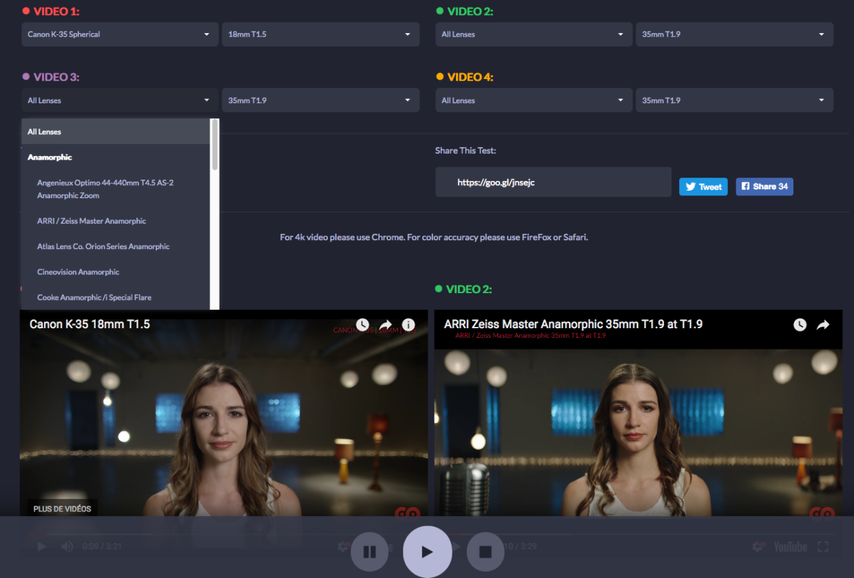
Task: Click the purple VIDEO 3 heading
Action: pyautogui.click(x=51, y=77)
